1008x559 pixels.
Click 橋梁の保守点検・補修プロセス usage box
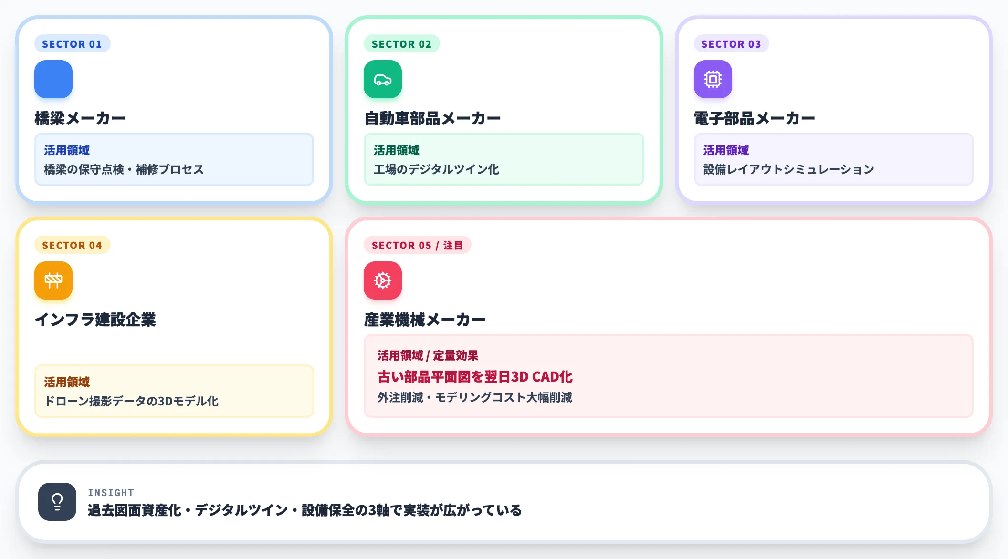174,159
